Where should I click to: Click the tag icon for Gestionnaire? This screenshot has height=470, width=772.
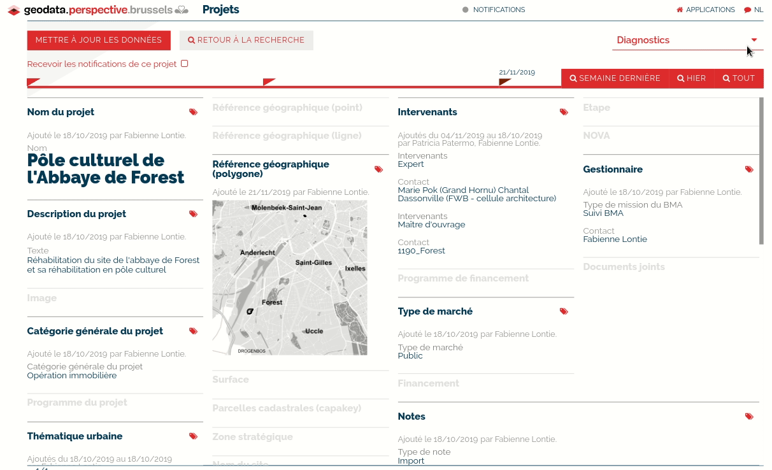click(748, 169)
